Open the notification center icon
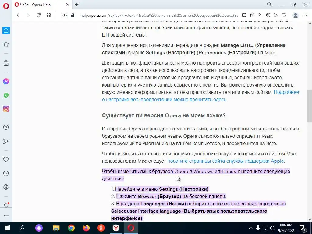Screen dimensions: 312x234 [x=302, y=228]
